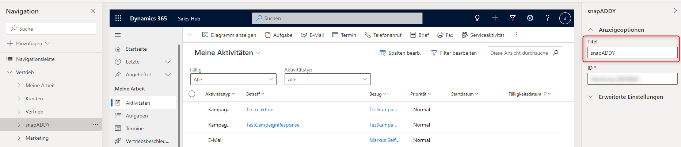Expand the Meine Arbeit tree node

(x=19, y=85)
